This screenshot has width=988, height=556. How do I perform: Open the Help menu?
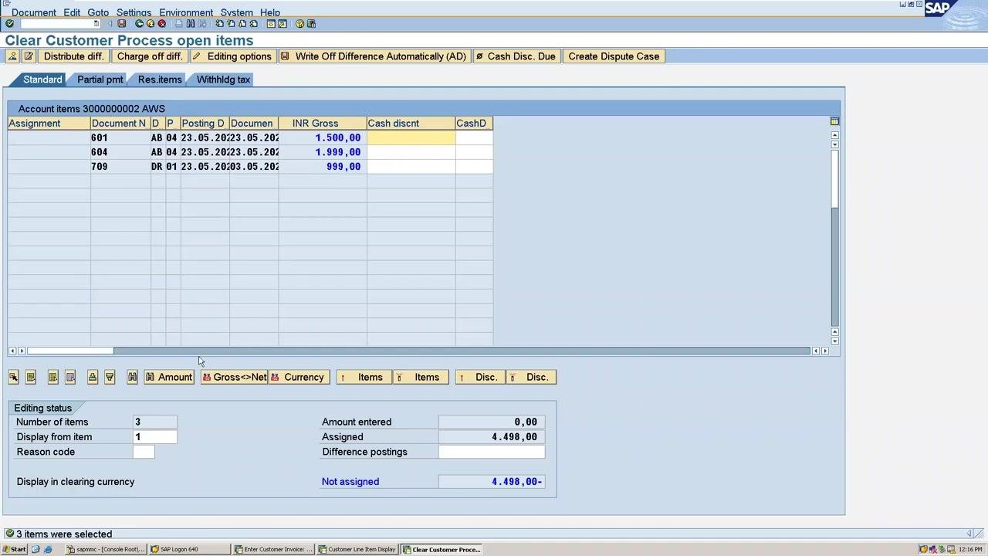pyautogui.click(x=270, y=12)
